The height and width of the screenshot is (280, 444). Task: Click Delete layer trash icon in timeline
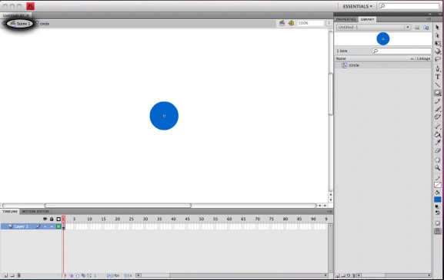(x=18, y=275)
